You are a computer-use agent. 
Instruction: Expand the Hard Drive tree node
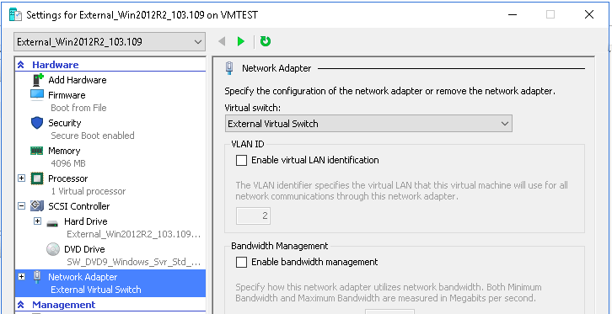click(37, 221)
